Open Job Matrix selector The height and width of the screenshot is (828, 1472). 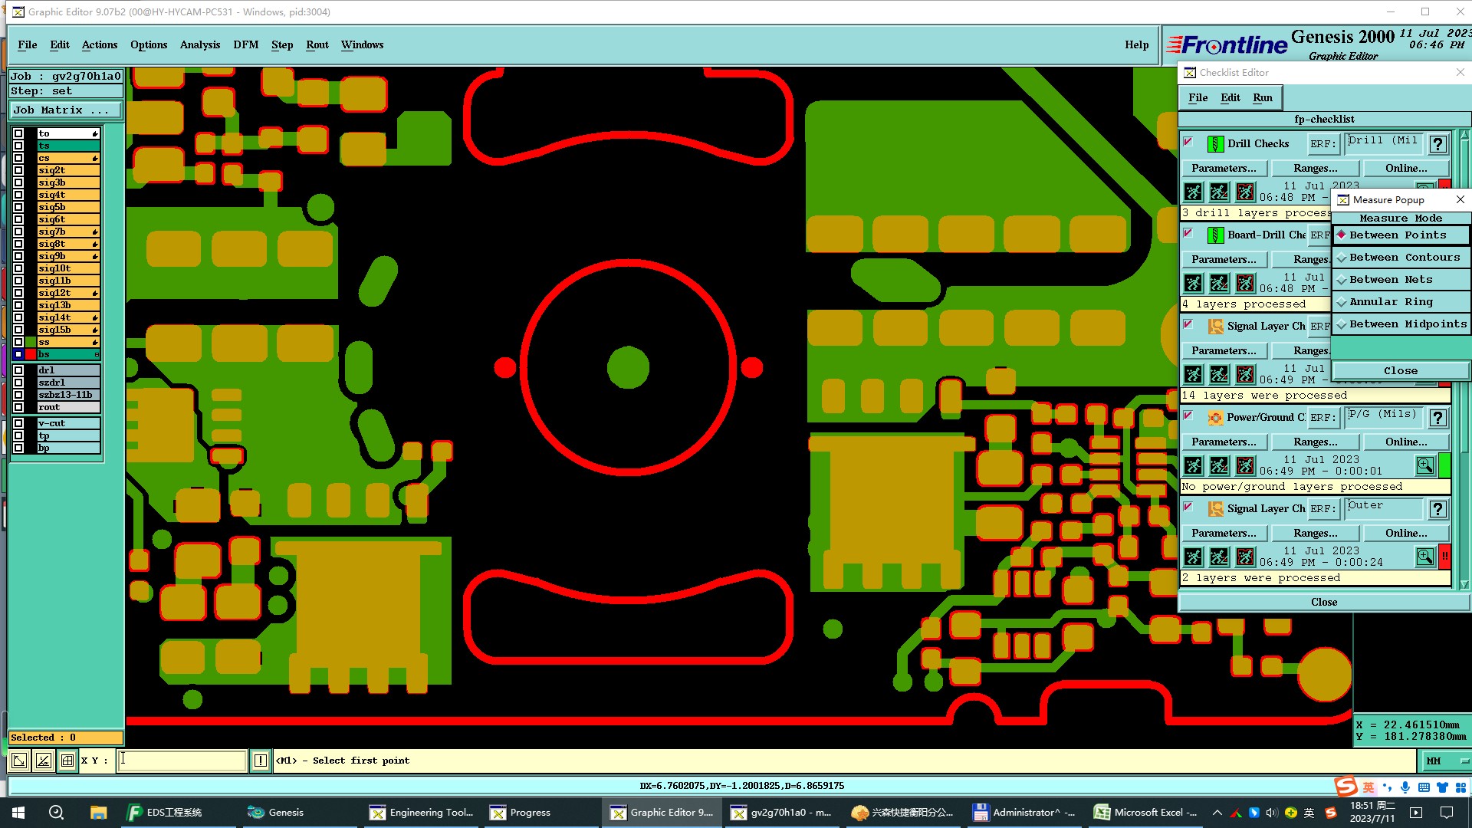[64, 110]
